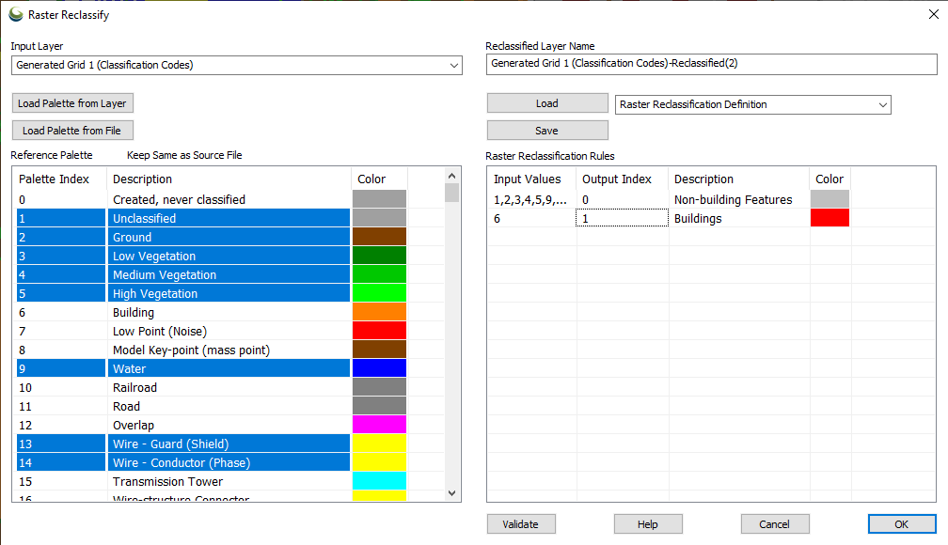Click the Load button
The width and height of the screenshot is (948, 545).
(547, 103)
